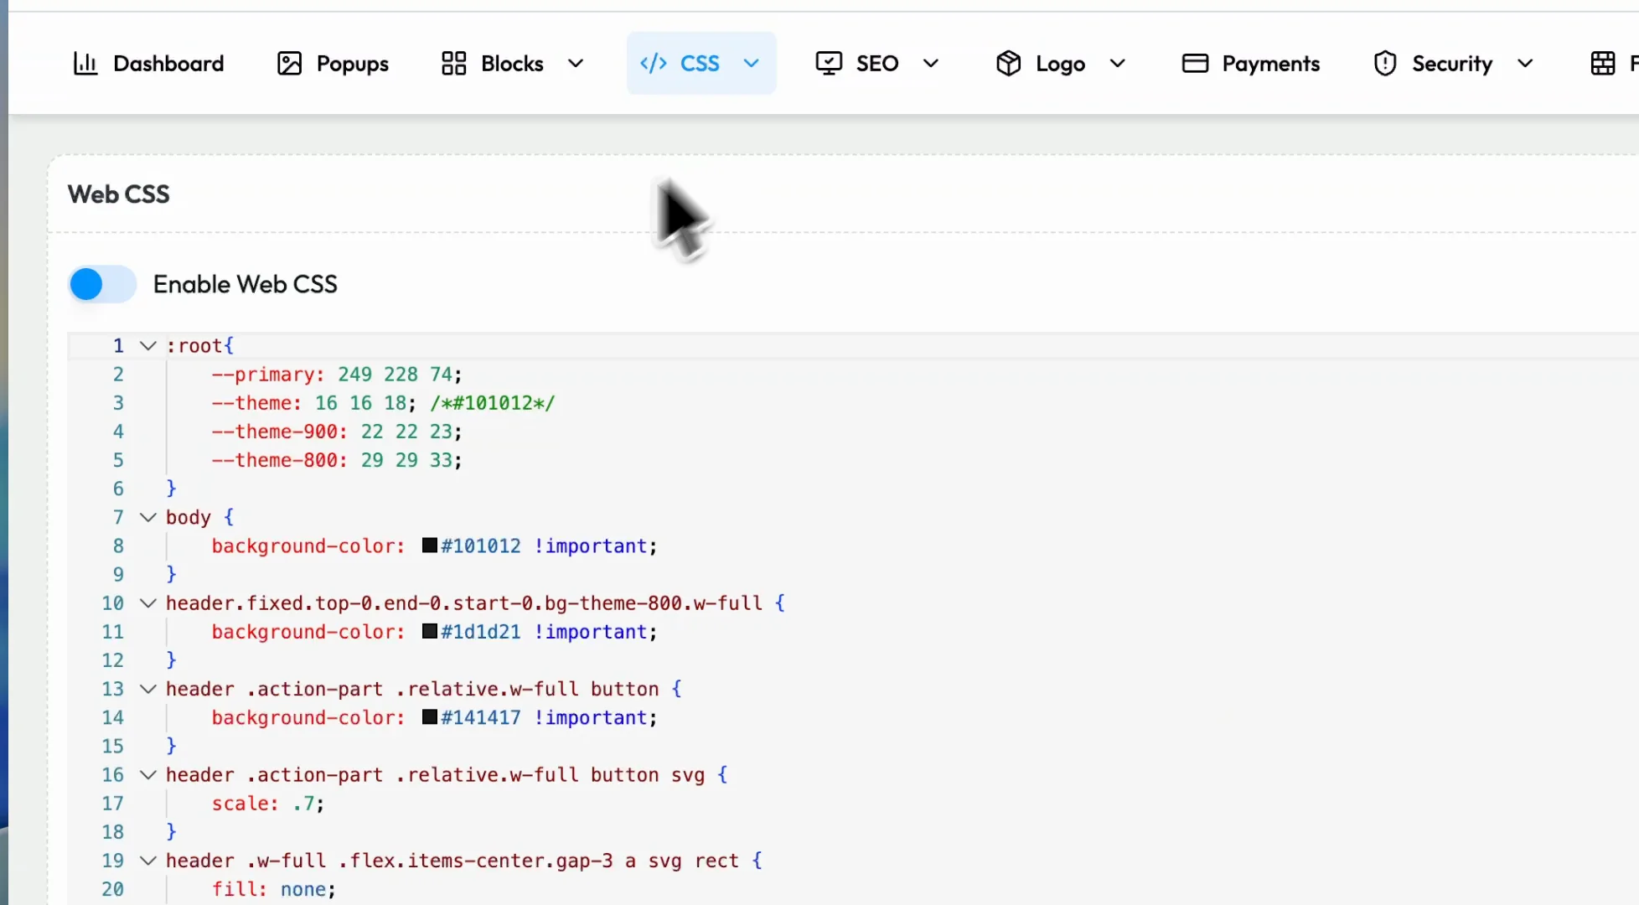The image size is (1639, 905).
Task: Go to the Payments menu label
Action: pyautogui.click(x=1270, y=65)
